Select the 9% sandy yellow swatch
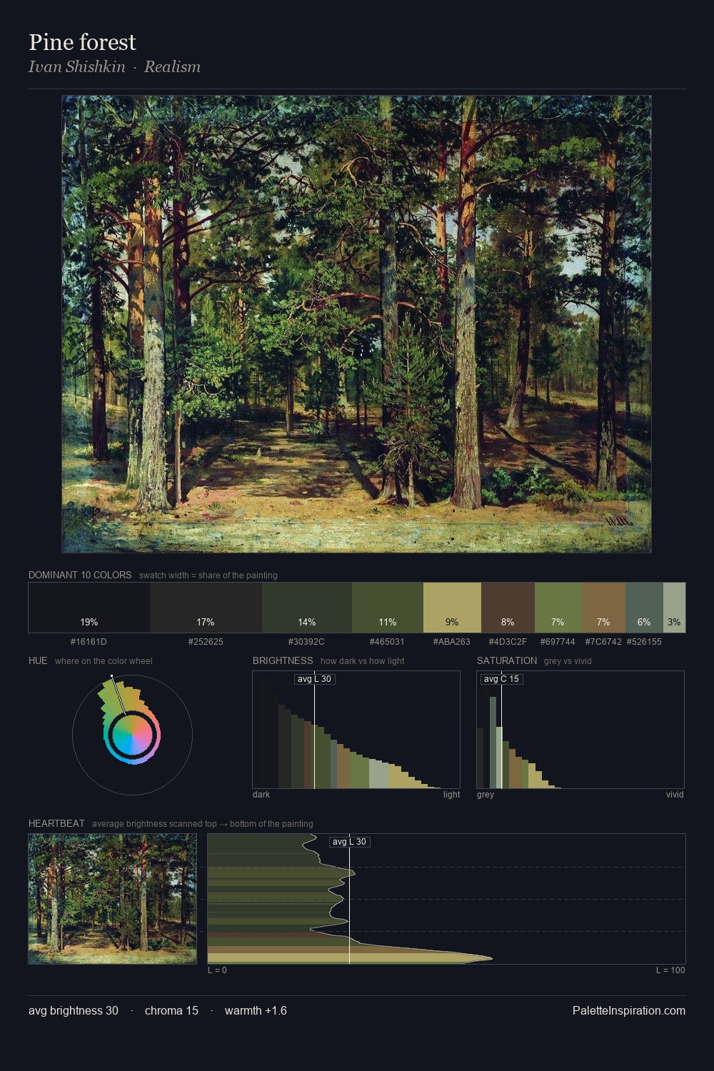Viewport: 714px width, 1071px height. click(452, 608)
